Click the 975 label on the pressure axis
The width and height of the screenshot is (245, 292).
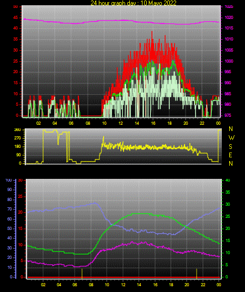click(228, 115)
